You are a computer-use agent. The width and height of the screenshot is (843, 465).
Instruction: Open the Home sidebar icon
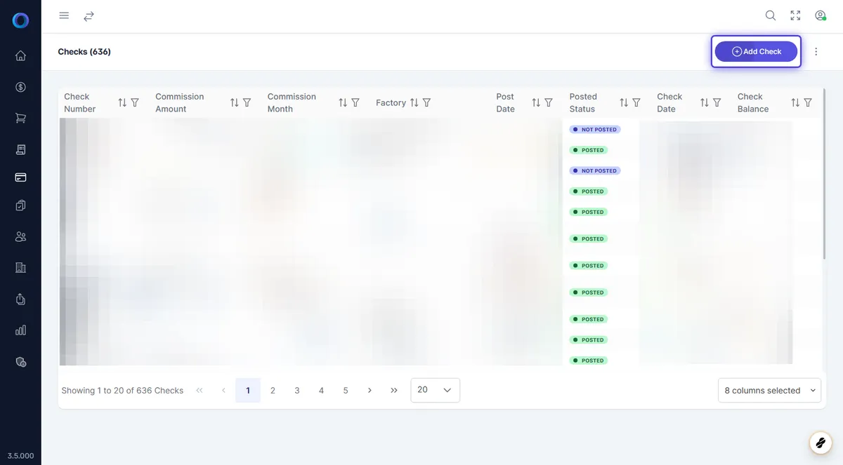pos(20,55)
